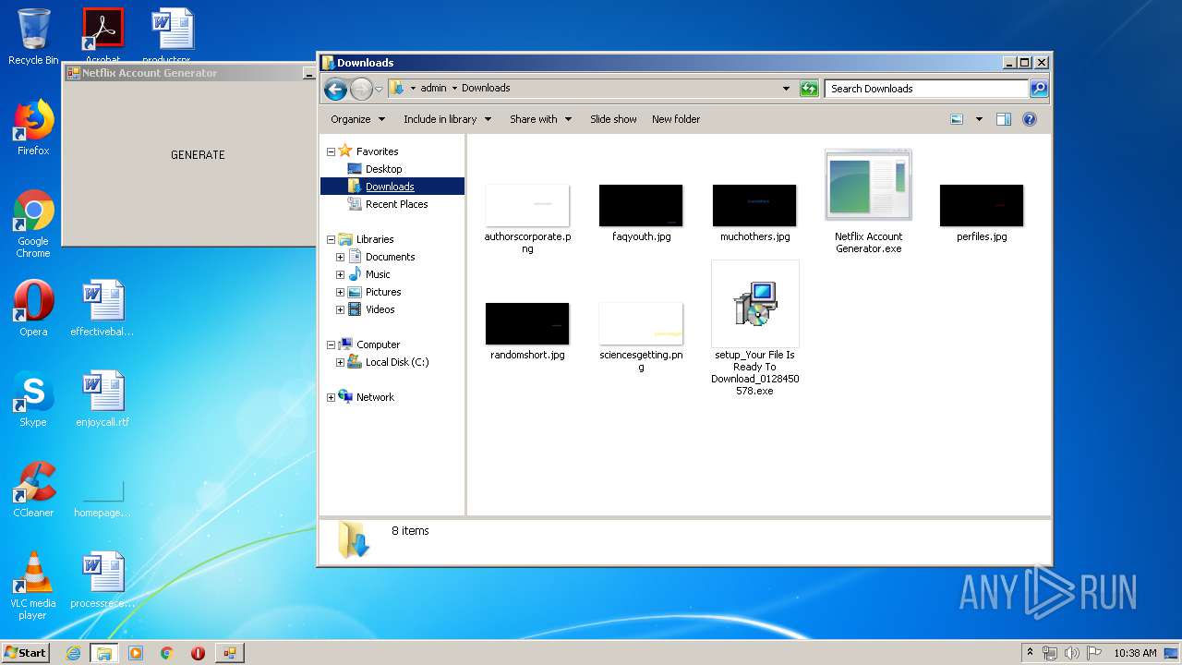
Task: Open the effectivebal Word document icon
Action: (x=103, y=308)
